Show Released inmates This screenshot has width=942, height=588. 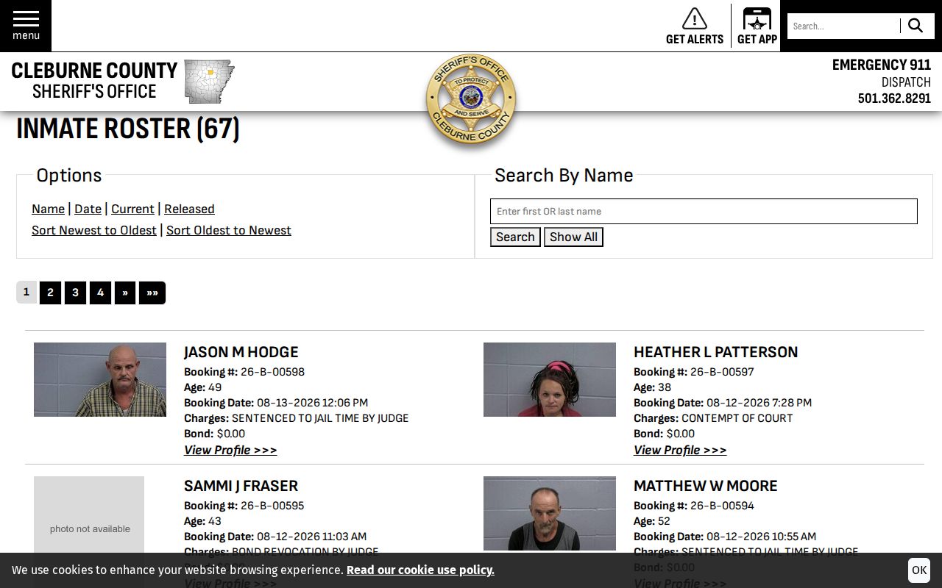[189, 209]
